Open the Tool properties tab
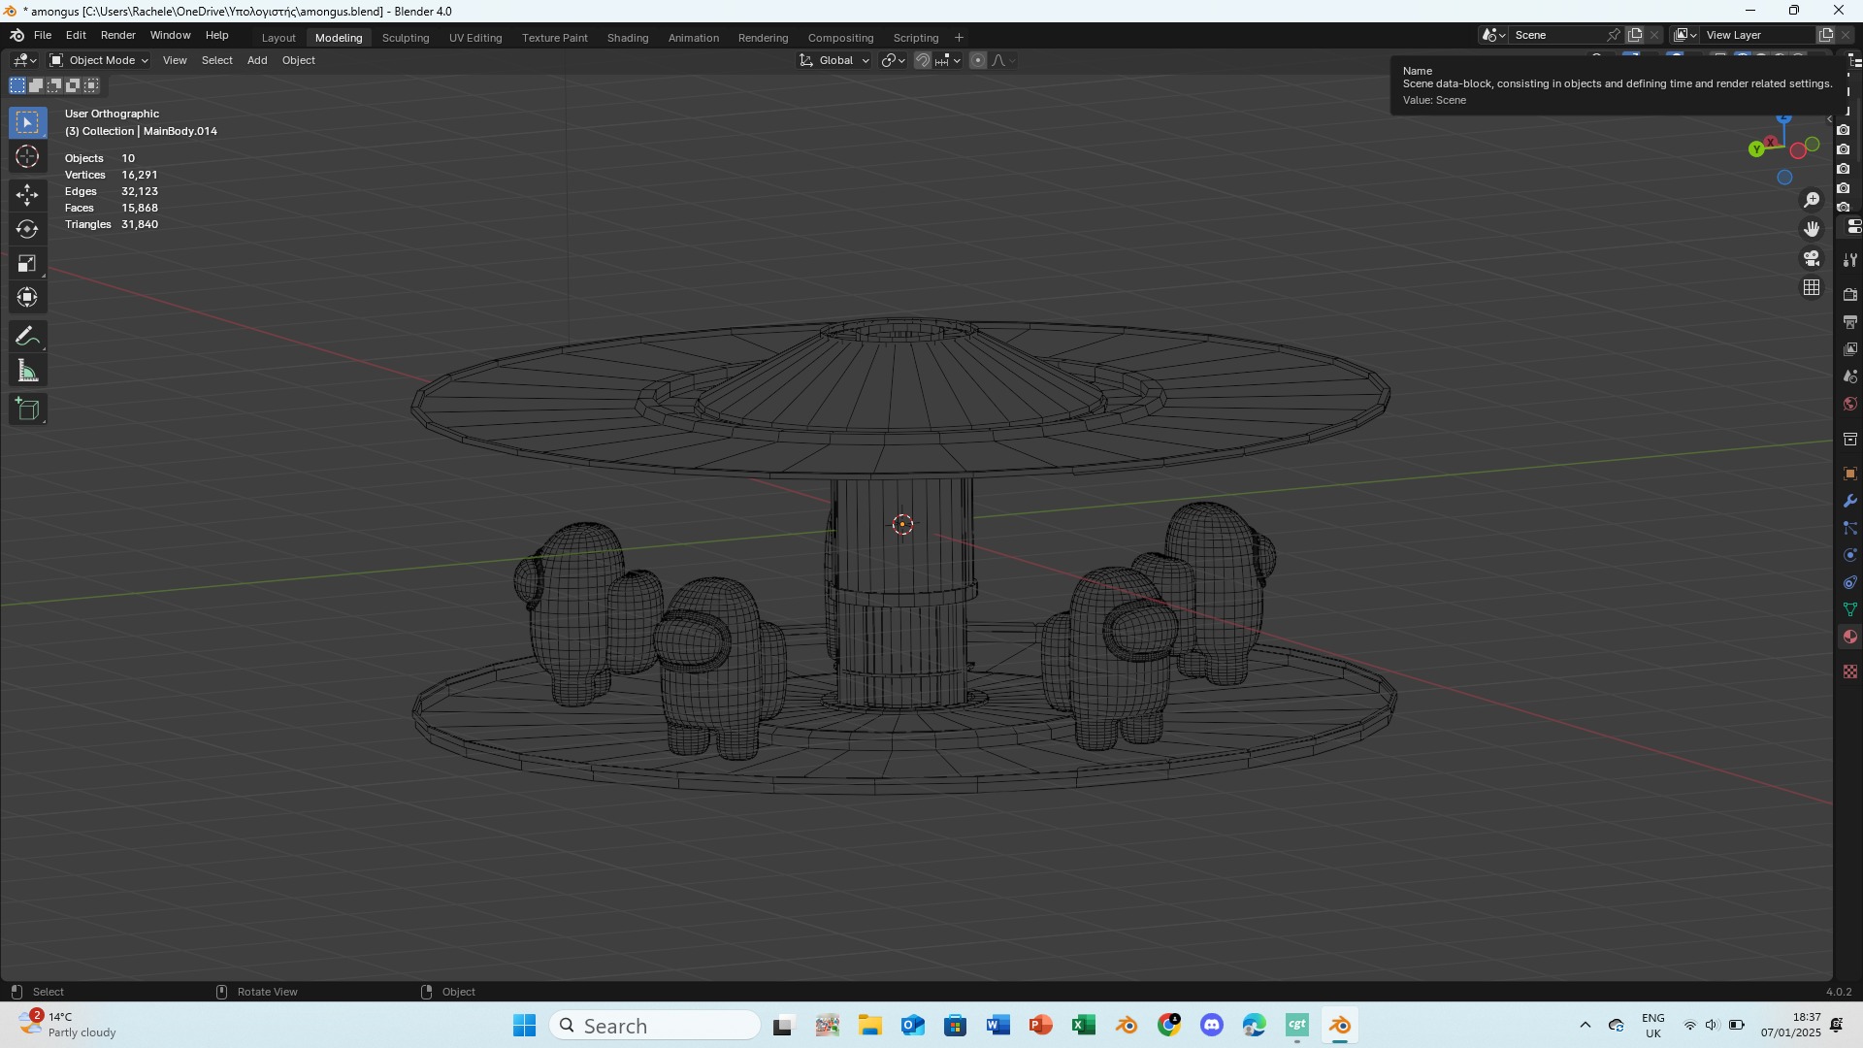 (1850, 259)
